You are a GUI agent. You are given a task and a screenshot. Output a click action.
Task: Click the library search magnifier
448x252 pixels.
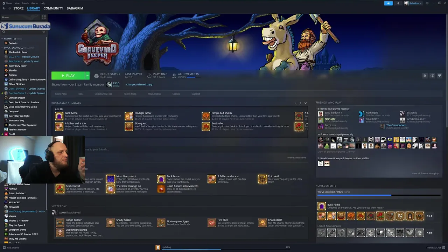3,32
